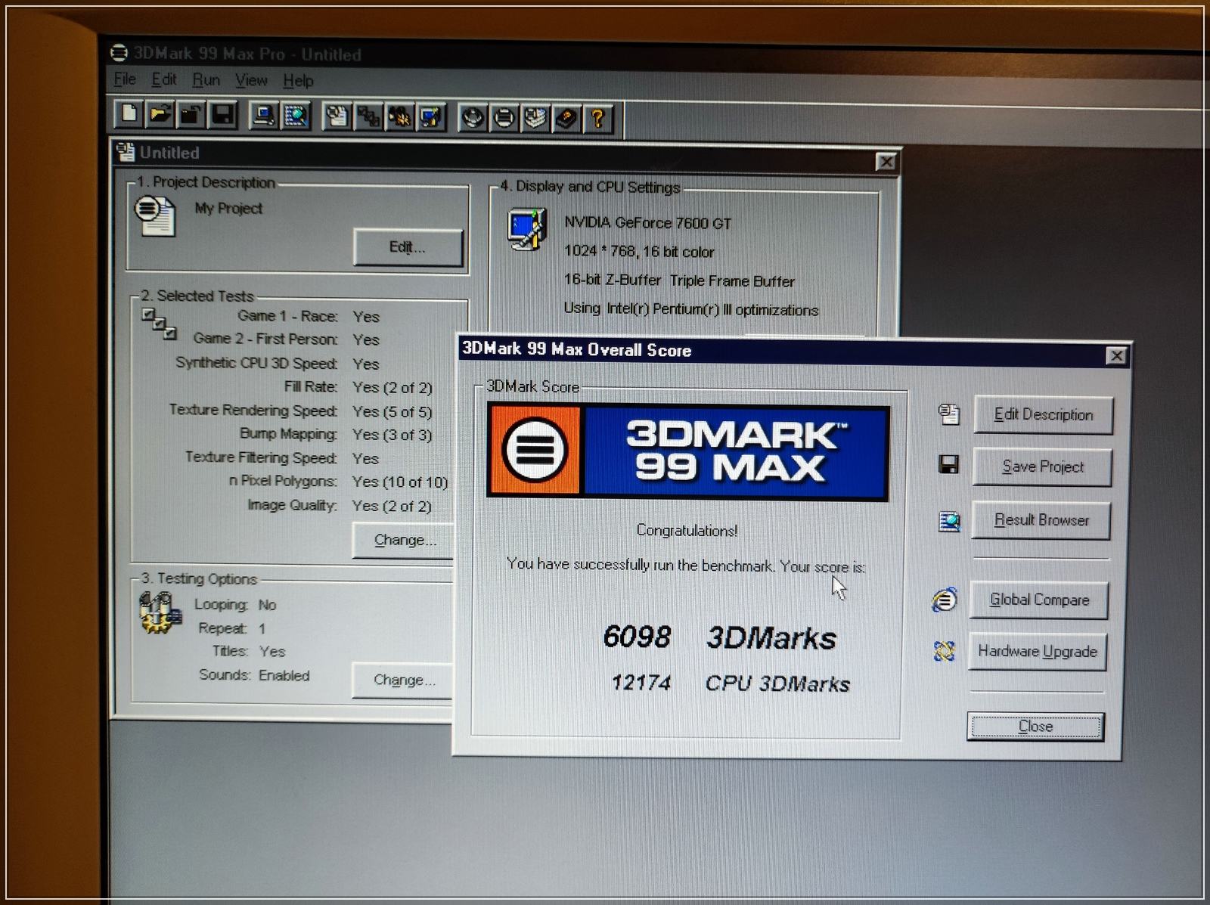Click the 'Fill Rate' test row
Screen dimensions: 1210x905
click(x=358, y=387)
